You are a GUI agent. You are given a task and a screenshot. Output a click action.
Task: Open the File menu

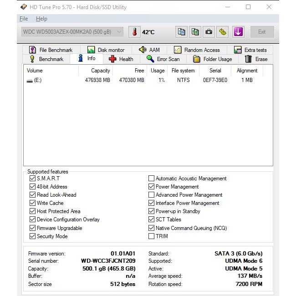coord(24,19)
